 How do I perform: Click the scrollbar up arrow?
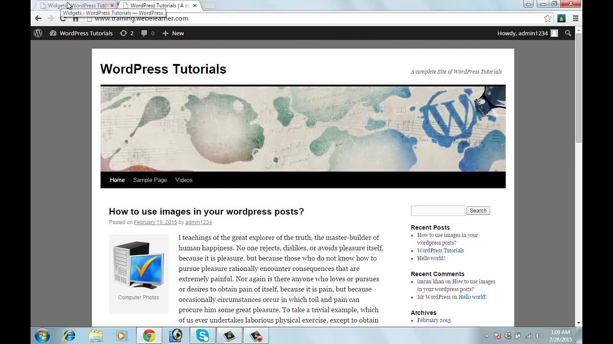(579, 30)
